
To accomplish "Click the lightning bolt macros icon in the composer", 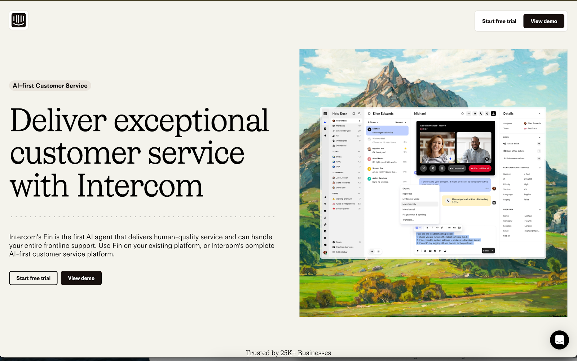I will pos(418,251).
